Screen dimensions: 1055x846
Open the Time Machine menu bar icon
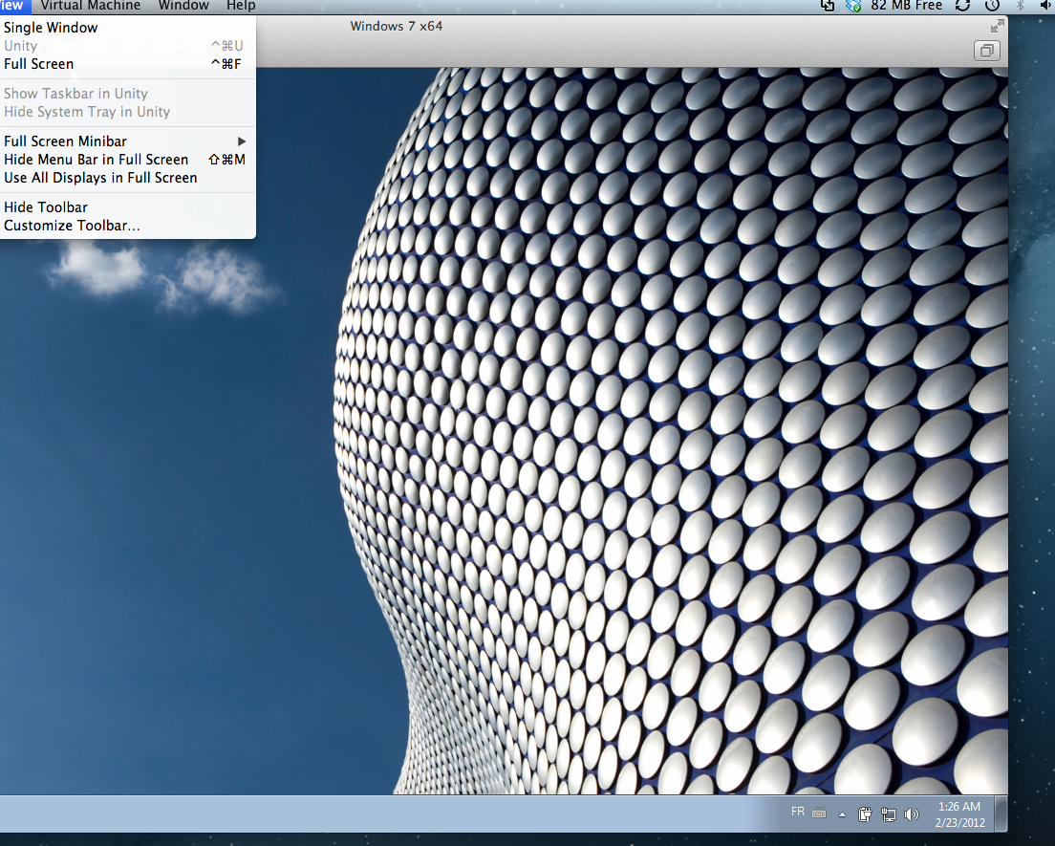(993, 6)
